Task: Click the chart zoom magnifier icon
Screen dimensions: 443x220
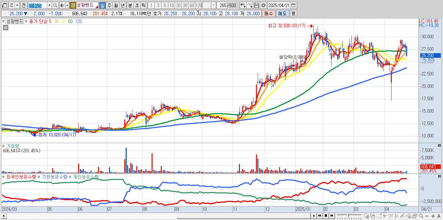Action: point(421,216)
